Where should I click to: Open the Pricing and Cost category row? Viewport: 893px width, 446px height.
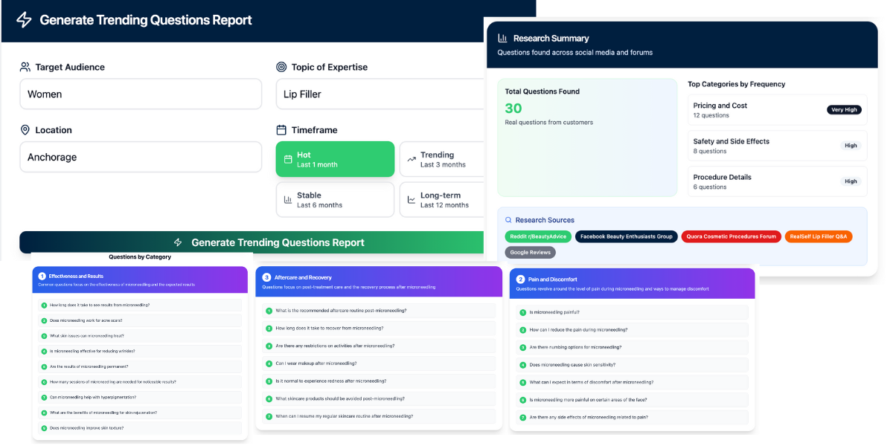pos(777,110)
